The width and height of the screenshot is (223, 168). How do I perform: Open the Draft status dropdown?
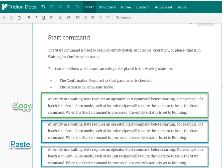point(205,22)
